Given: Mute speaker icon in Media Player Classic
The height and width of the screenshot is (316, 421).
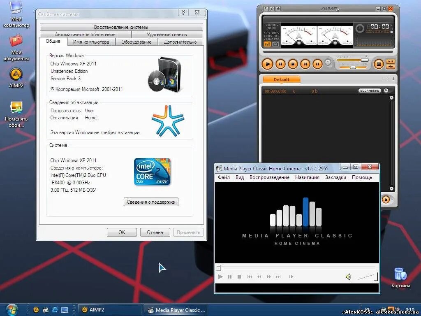Looking at the screenshot, I should pos(349,277).
